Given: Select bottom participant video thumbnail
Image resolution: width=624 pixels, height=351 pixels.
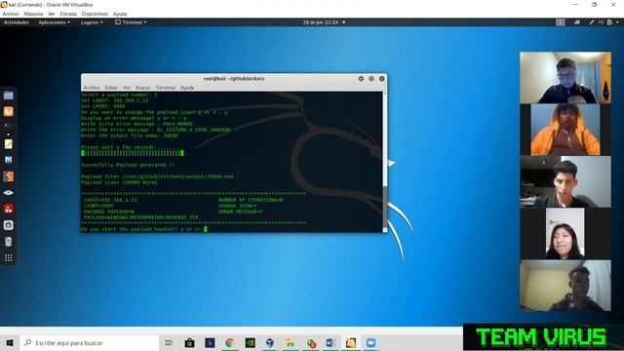Looking at the screenshot, I should tap(565, 286).
